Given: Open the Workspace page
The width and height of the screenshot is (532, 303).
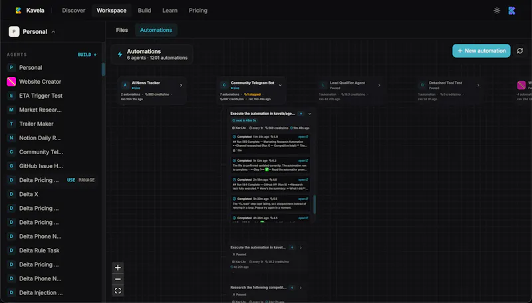Looking at the screenshot, I should click(x=111, y=11).
